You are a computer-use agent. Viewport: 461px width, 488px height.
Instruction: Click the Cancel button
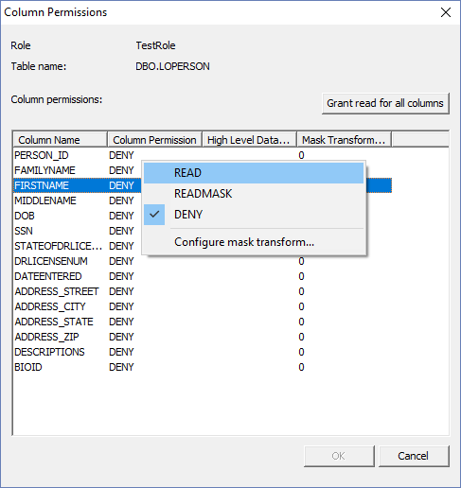click(x=414, y=456)
